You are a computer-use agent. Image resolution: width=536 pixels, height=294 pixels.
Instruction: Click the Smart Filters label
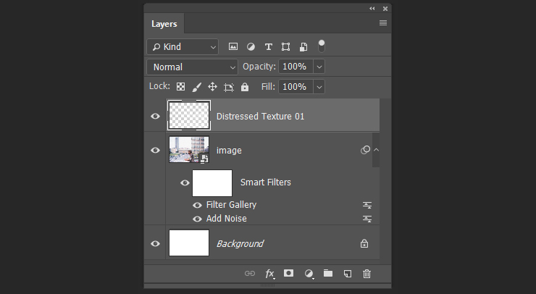266,182
